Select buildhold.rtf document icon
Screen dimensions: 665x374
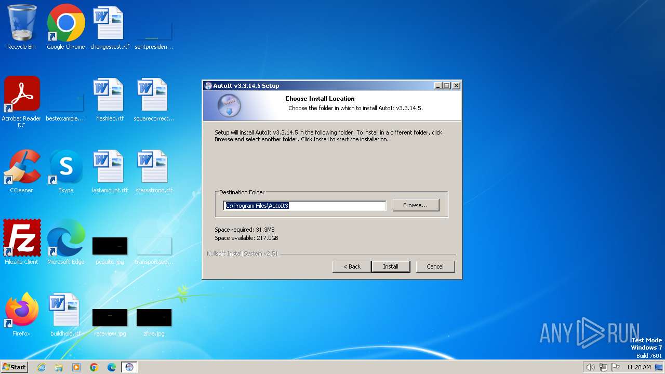click(x=66, y=314)
